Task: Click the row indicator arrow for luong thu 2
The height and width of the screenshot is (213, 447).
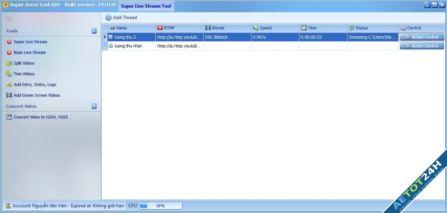Action: click(x=105, y=37)
